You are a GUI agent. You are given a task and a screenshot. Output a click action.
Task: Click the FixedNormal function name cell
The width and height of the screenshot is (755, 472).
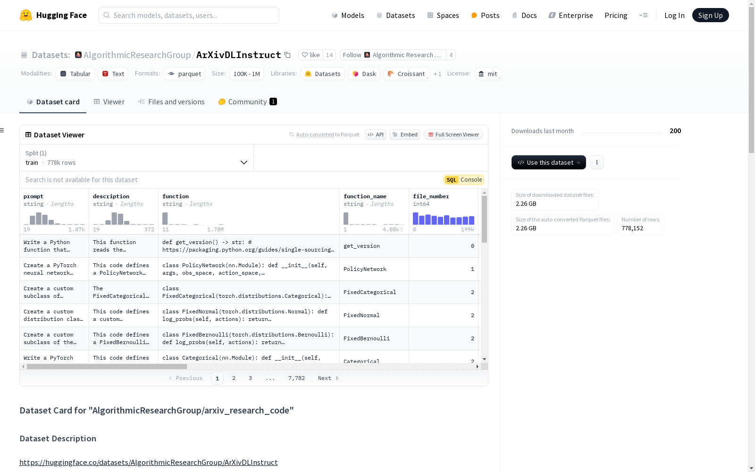pyautogui.click(x=374, y=315)
